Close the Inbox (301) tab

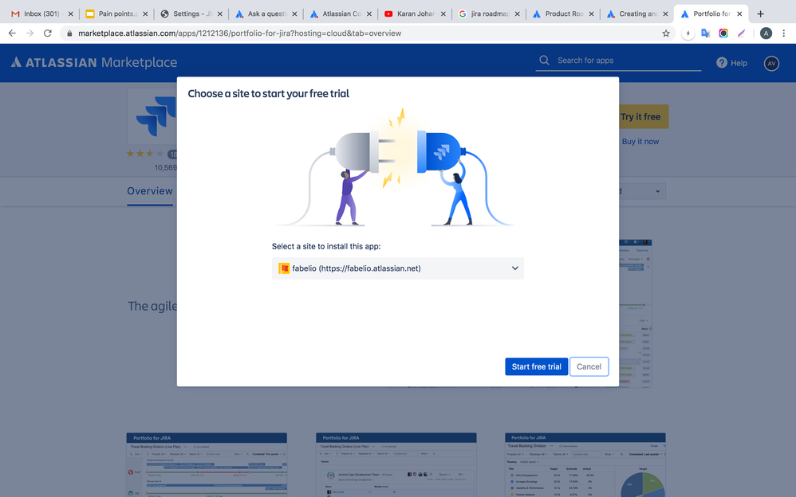70,14
